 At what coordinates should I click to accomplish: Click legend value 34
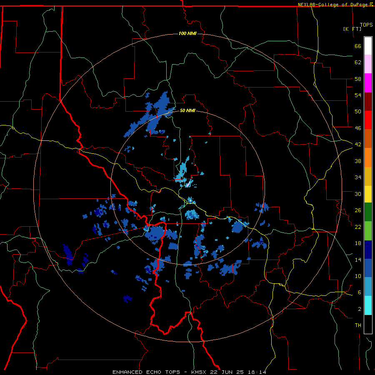358,177
